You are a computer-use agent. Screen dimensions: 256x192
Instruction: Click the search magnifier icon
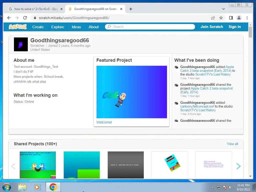(109, 26)
